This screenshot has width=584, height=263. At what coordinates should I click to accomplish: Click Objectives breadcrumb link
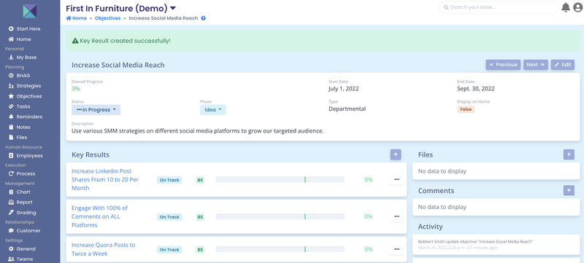(x=107, y=18)
